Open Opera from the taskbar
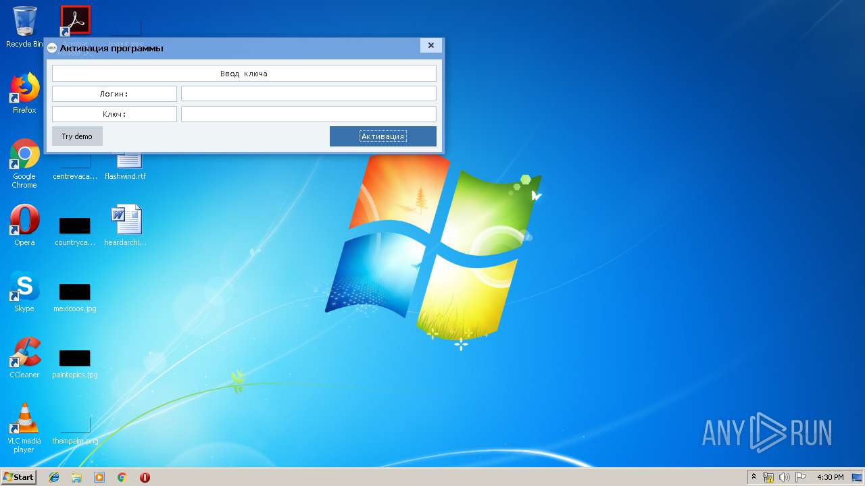Viewport: 865px width, 486px height. coord(145,477)
